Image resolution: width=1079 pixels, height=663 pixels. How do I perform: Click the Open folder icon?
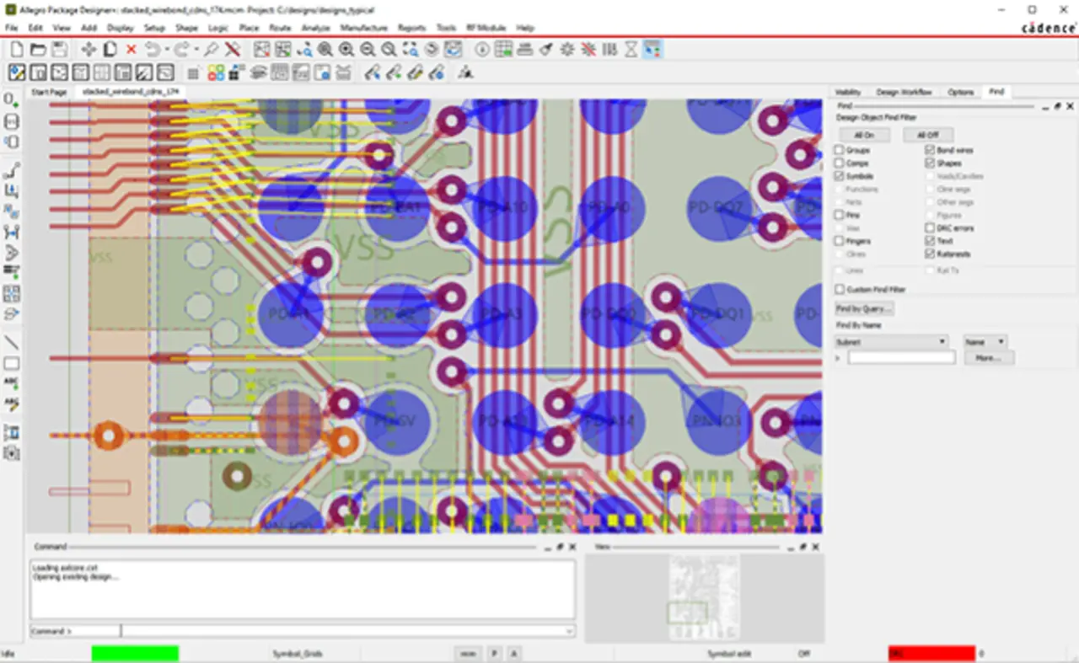point(38,50)
